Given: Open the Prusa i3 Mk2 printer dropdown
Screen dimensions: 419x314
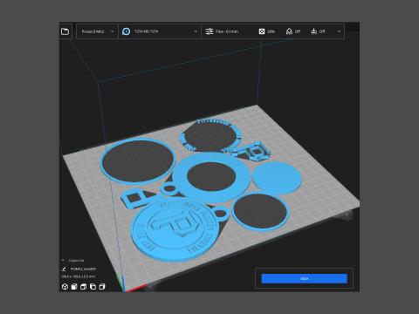Looking at the screenshot, I should [97, 31].
